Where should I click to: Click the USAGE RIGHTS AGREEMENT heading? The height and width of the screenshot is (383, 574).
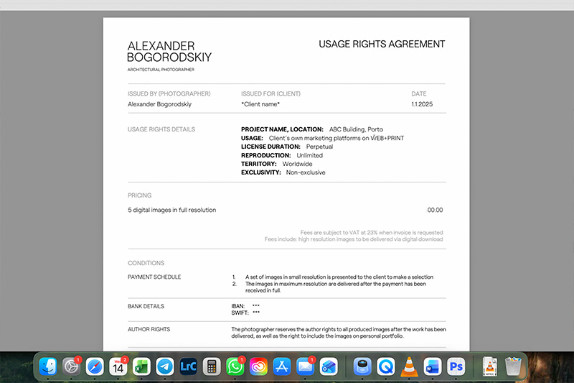(382, 45)
